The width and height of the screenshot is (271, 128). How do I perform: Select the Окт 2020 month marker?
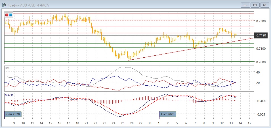point(168,114)
